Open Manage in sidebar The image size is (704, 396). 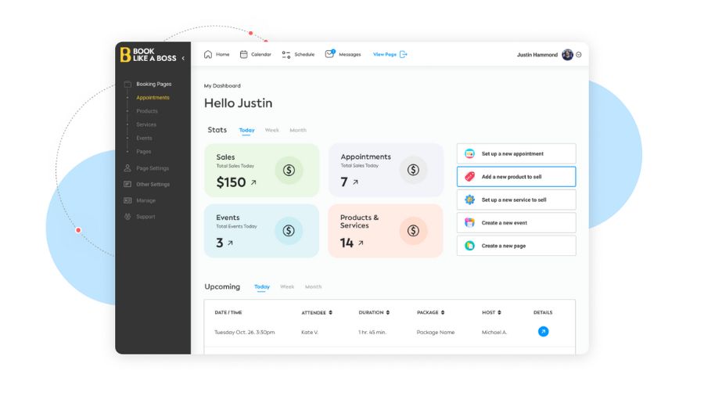(146, 200)
